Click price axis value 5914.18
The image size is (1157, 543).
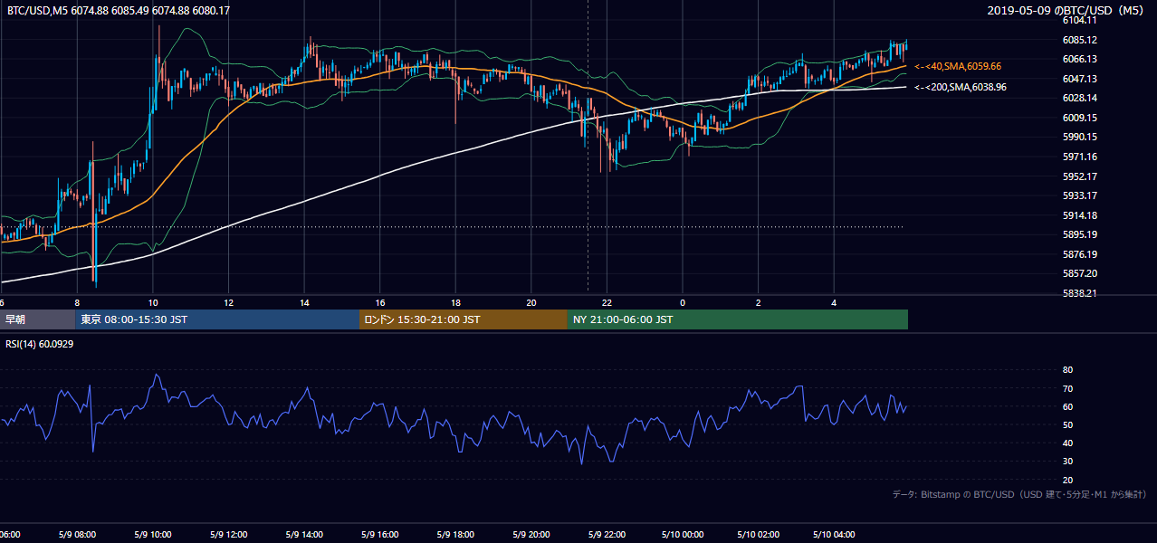point(1080,215)
